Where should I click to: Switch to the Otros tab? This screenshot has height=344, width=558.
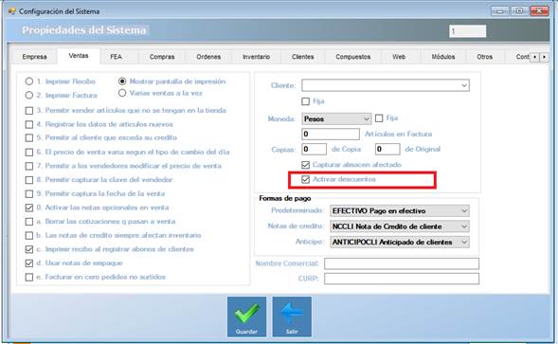pos(485,57)
